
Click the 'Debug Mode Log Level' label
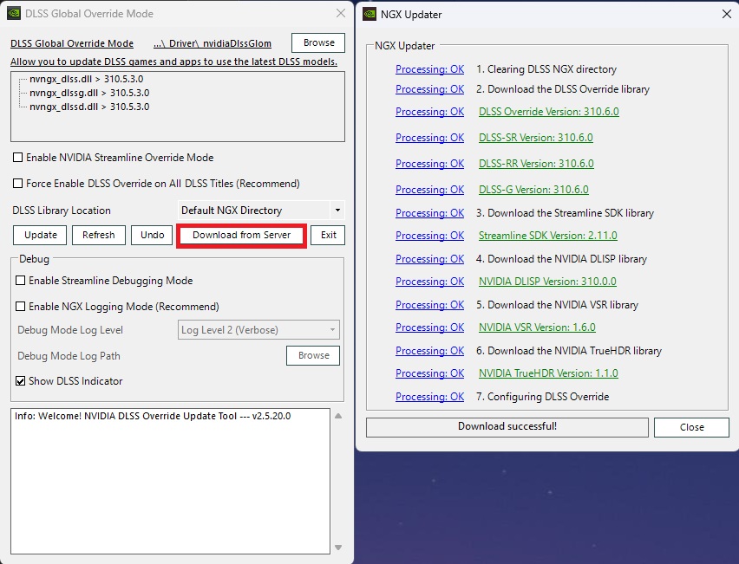coord(70,330)
